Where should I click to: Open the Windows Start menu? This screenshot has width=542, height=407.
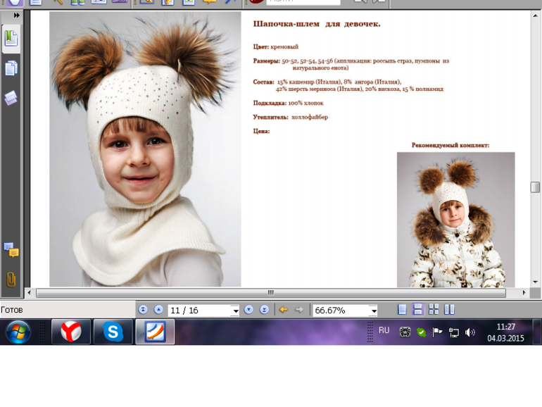coord(18,332)
